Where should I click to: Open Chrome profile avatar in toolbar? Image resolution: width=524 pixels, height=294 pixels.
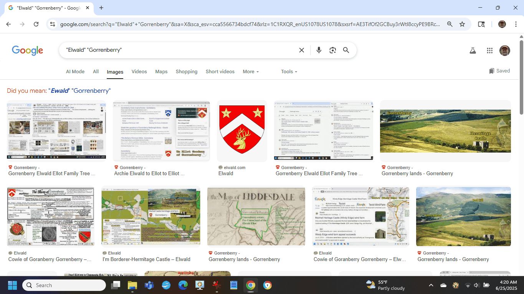pyautogui.click(x=502, y=24)
